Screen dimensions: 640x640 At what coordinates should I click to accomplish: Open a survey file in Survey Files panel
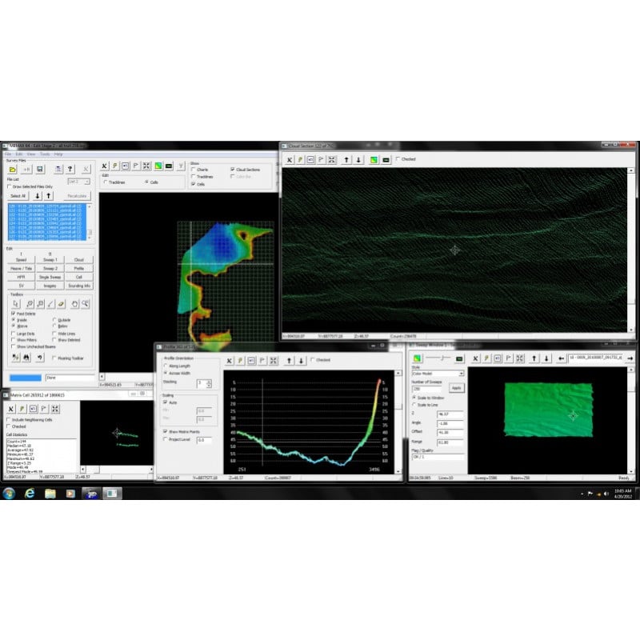11,167
